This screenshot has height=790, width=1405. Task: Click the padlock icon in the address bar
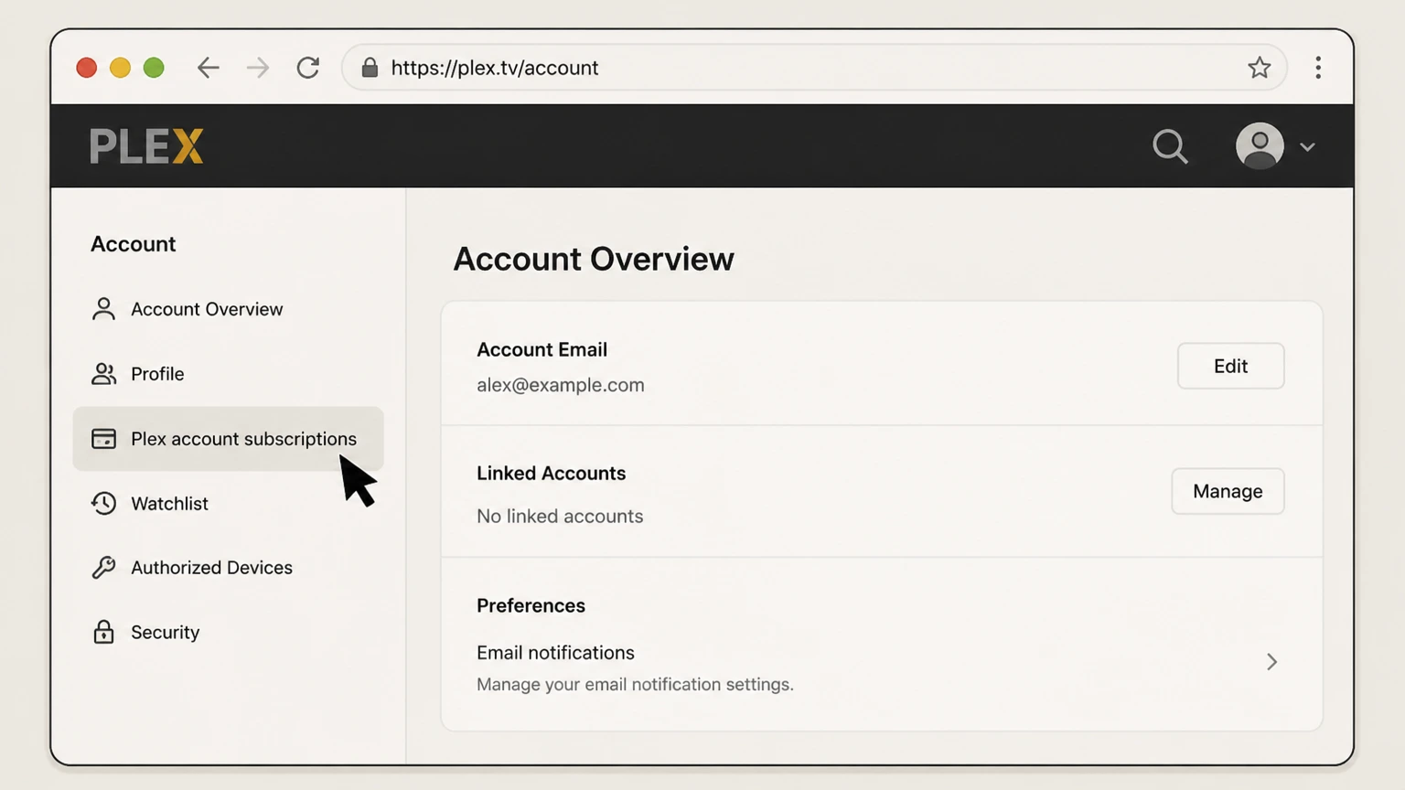click(x=370, y=68)
